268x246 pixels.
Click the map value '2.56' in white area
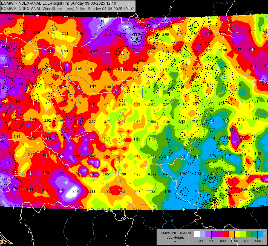pyautogui.click(x=76, y=191)
